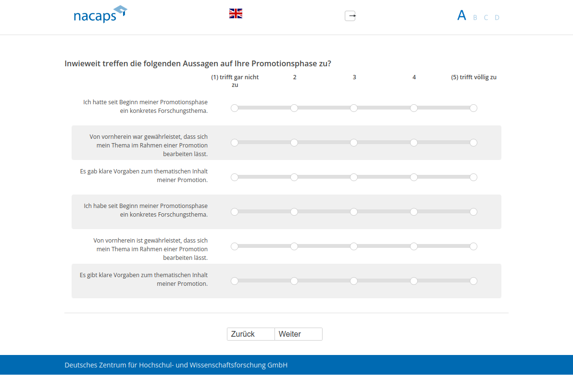The height and width of the screenshot is (379, 573).
Task: Rate 'Ich hatte seit Beginn' as 1
Action: click(235, 108)
